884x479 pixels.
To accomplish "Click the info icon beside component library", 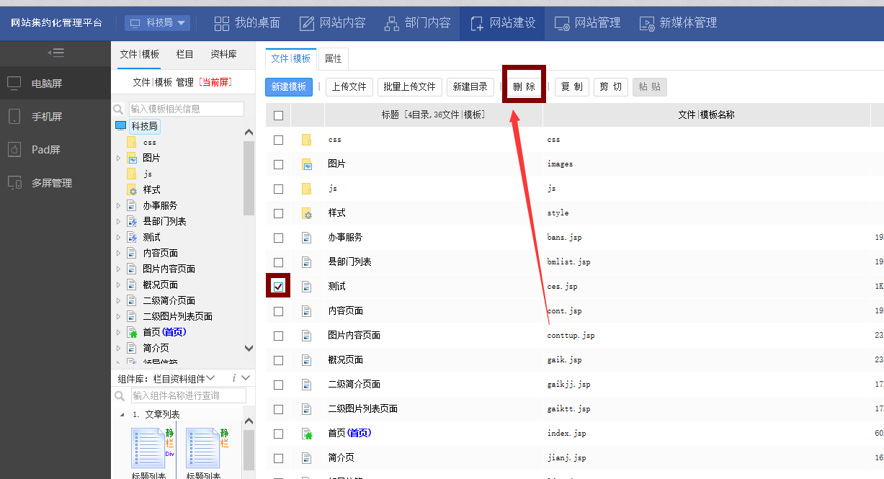I will (233, 378).
